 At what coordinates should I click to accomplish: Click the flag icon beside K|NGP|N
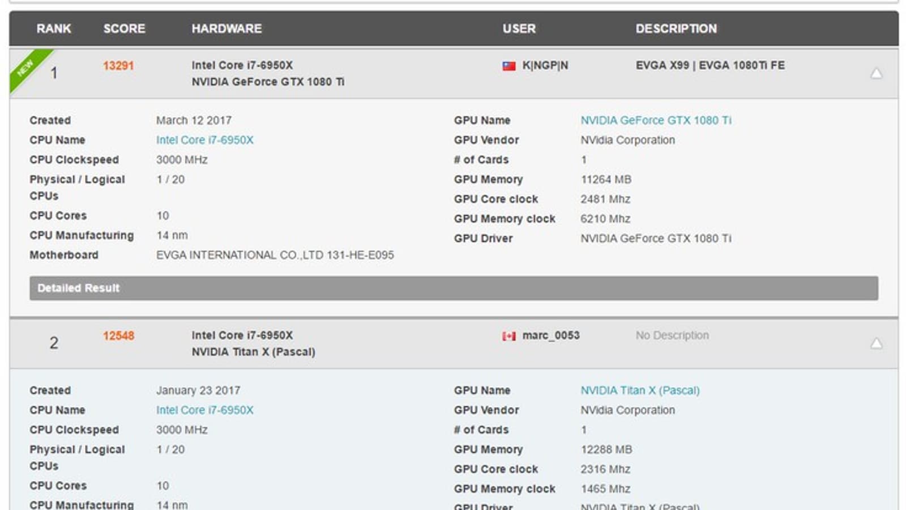point(509,66)
